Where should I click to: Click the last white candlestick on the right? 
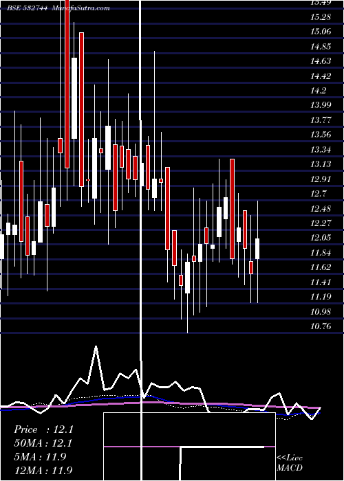[257, 249]
